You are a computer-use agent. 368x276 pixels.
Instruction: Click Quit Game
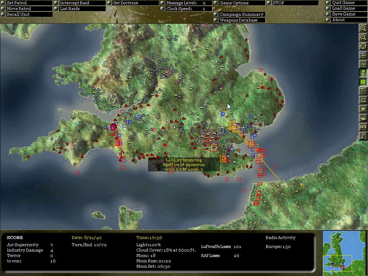click(349, 3)
